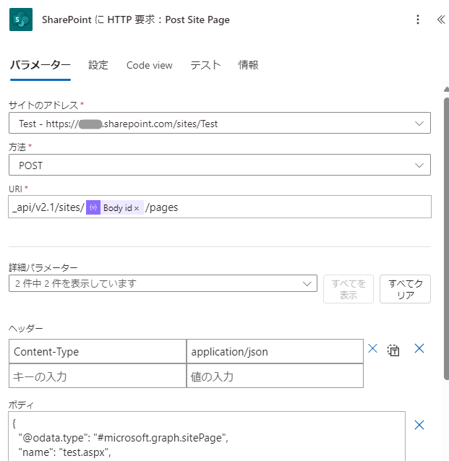Click the action title Post Site Page
Image resolution: width=449 pixels, height=461 pixels.
pos(136,20)
